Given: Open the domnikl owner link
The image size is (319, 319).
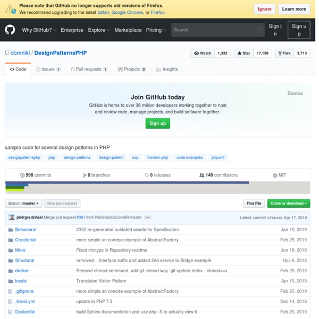Looking at the screenshot, I should pos(20,53).
